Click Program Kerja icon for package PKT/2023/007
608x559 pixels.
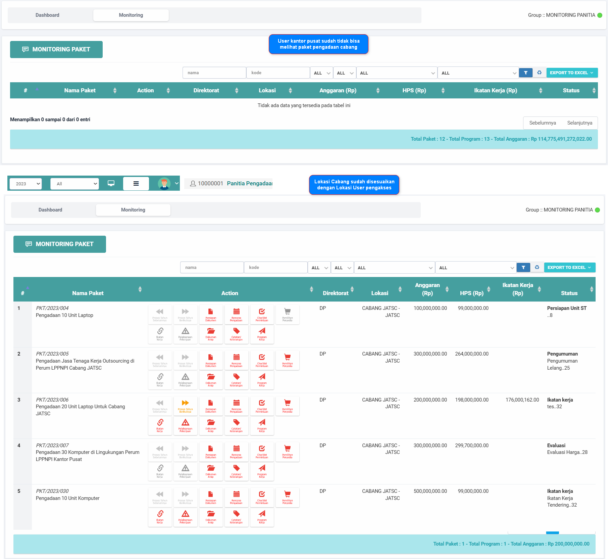pyautogui.click(x=262, y=471)
